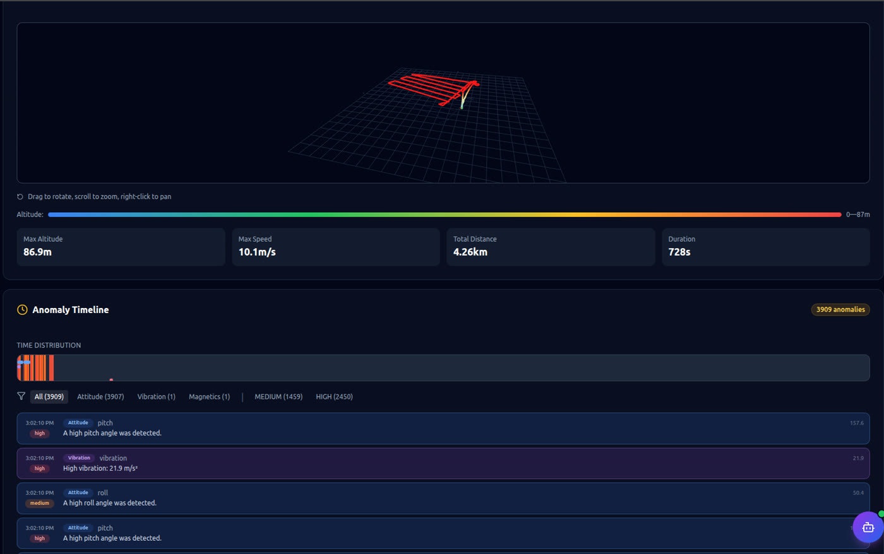Image resolution: width=884 pixels, height=554 pixels.
Task: Click the 3909 anomalies badge
Action: pos(840,310)
